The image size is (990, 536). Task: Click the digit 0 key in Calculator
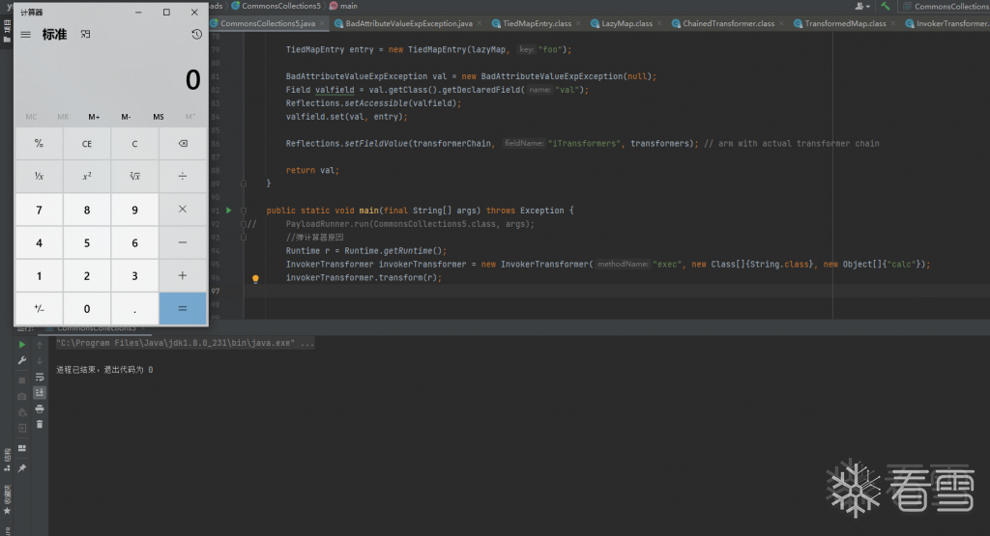tap(87, 308)
